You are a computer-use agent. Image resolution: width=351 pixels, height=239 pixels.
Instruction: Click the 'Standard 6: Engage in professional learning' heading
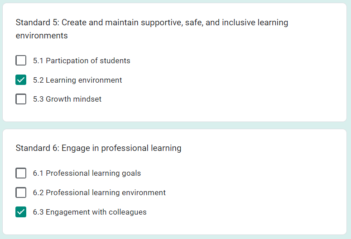(98, 148)
